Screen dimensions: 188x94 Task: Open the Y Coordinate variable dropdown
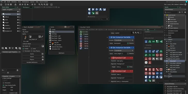tap(124, 40)
